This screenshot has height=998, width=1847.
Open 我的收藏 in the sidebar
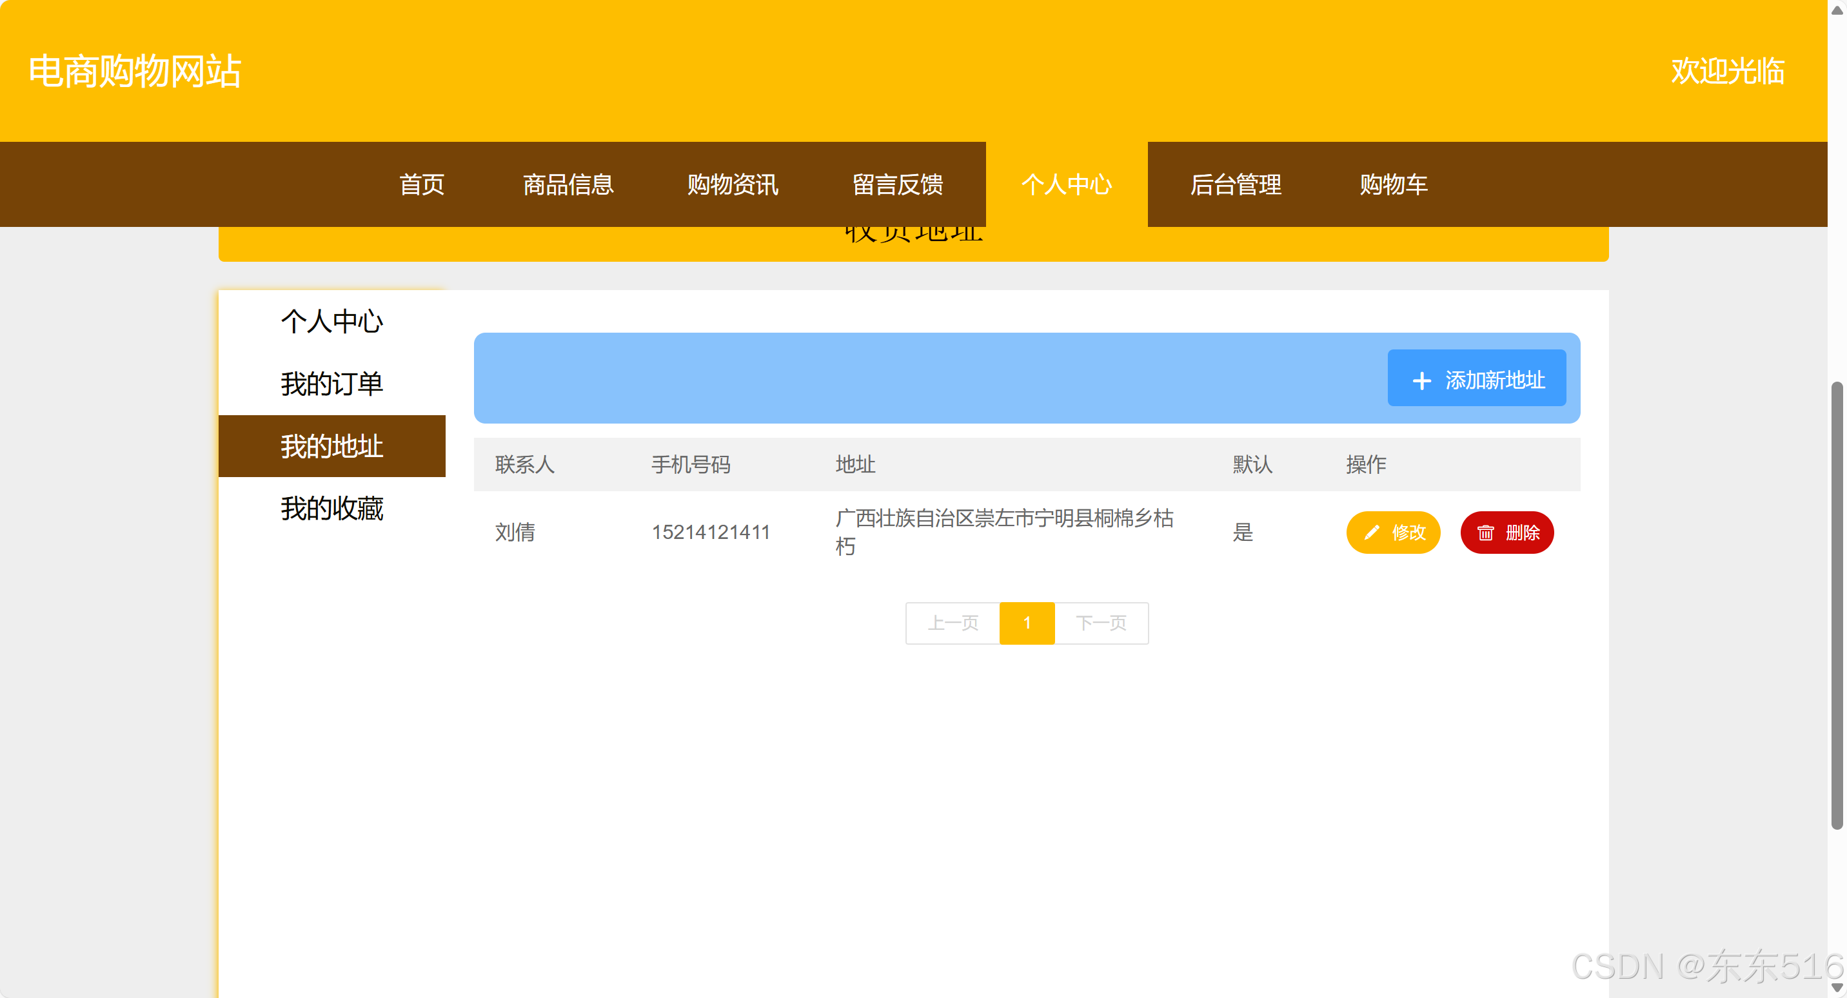coord(331,508)
